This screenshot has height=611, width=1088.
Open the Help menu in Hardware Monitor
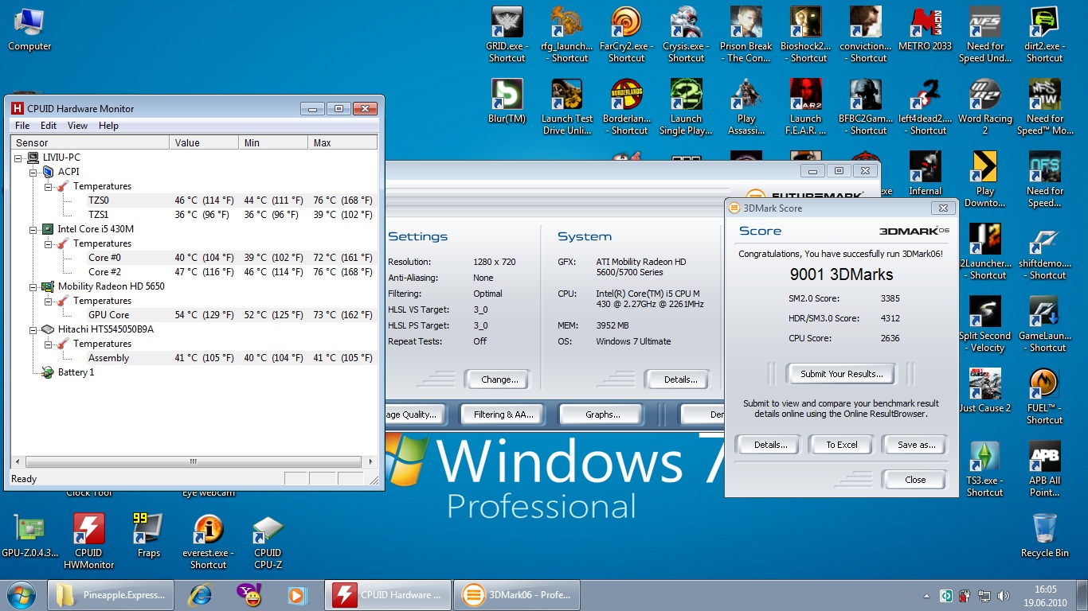click(x=108, y=126)
